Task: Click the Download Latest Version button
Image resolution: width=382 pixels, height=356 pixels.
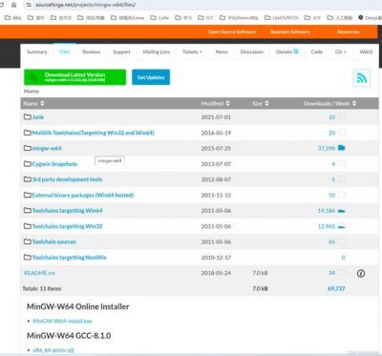Action: (74, 77)
